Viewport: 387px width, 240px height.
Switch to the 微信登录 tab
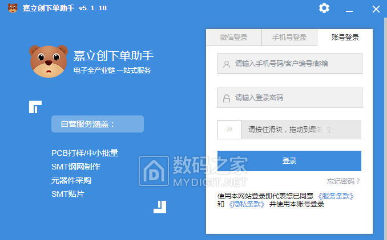(x=233, y=38)
